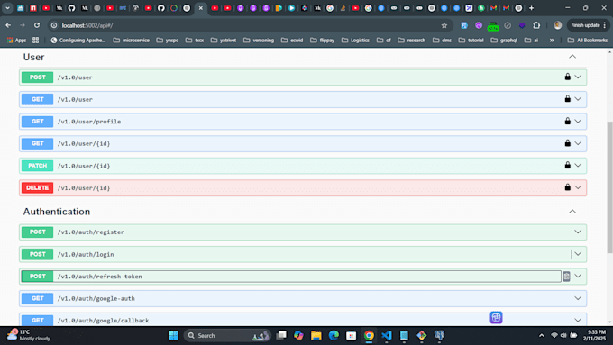Open Visual Studio Code from taskbar
The height and width of the screenshot is (345, 613).
pyautogui.click(x=386, y=335)
